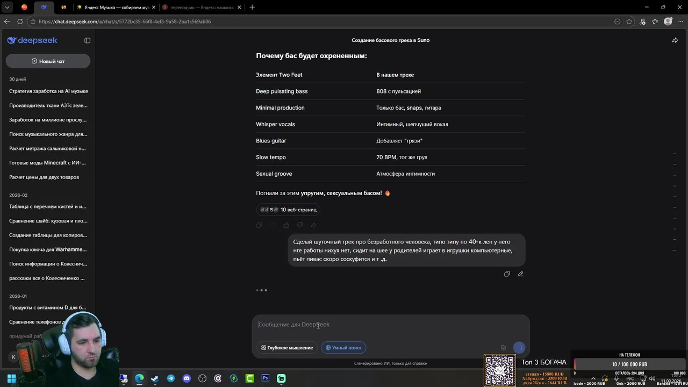The image size is (688, 387).
Task: Switch to the first orange-icon browser tab
Action: (24, 7)
